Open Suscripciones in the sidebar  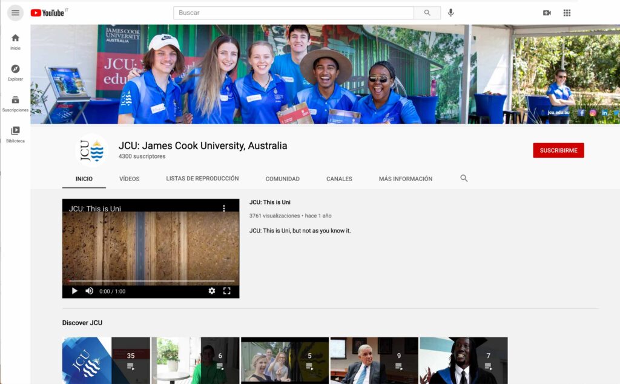pyautogui.click(x=15, y=104)
